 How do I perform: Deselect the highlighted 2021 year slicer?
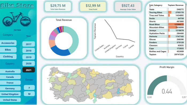[29, 70]
